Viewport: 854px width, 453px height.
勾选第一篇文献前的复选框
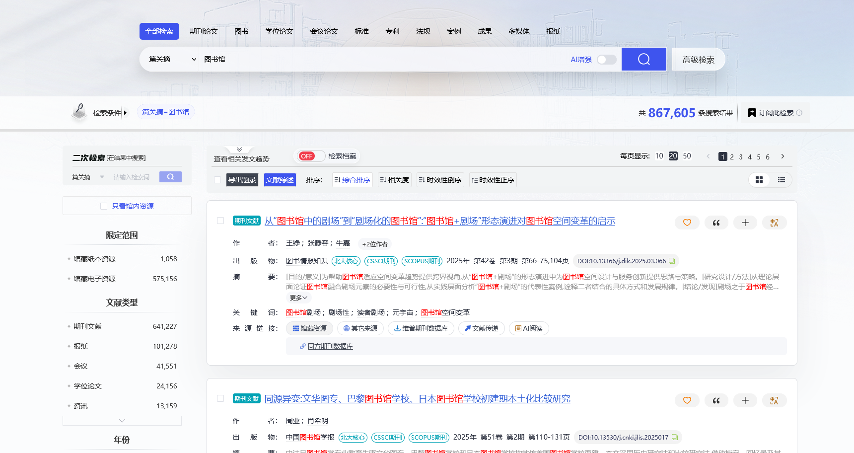(220, 221)
